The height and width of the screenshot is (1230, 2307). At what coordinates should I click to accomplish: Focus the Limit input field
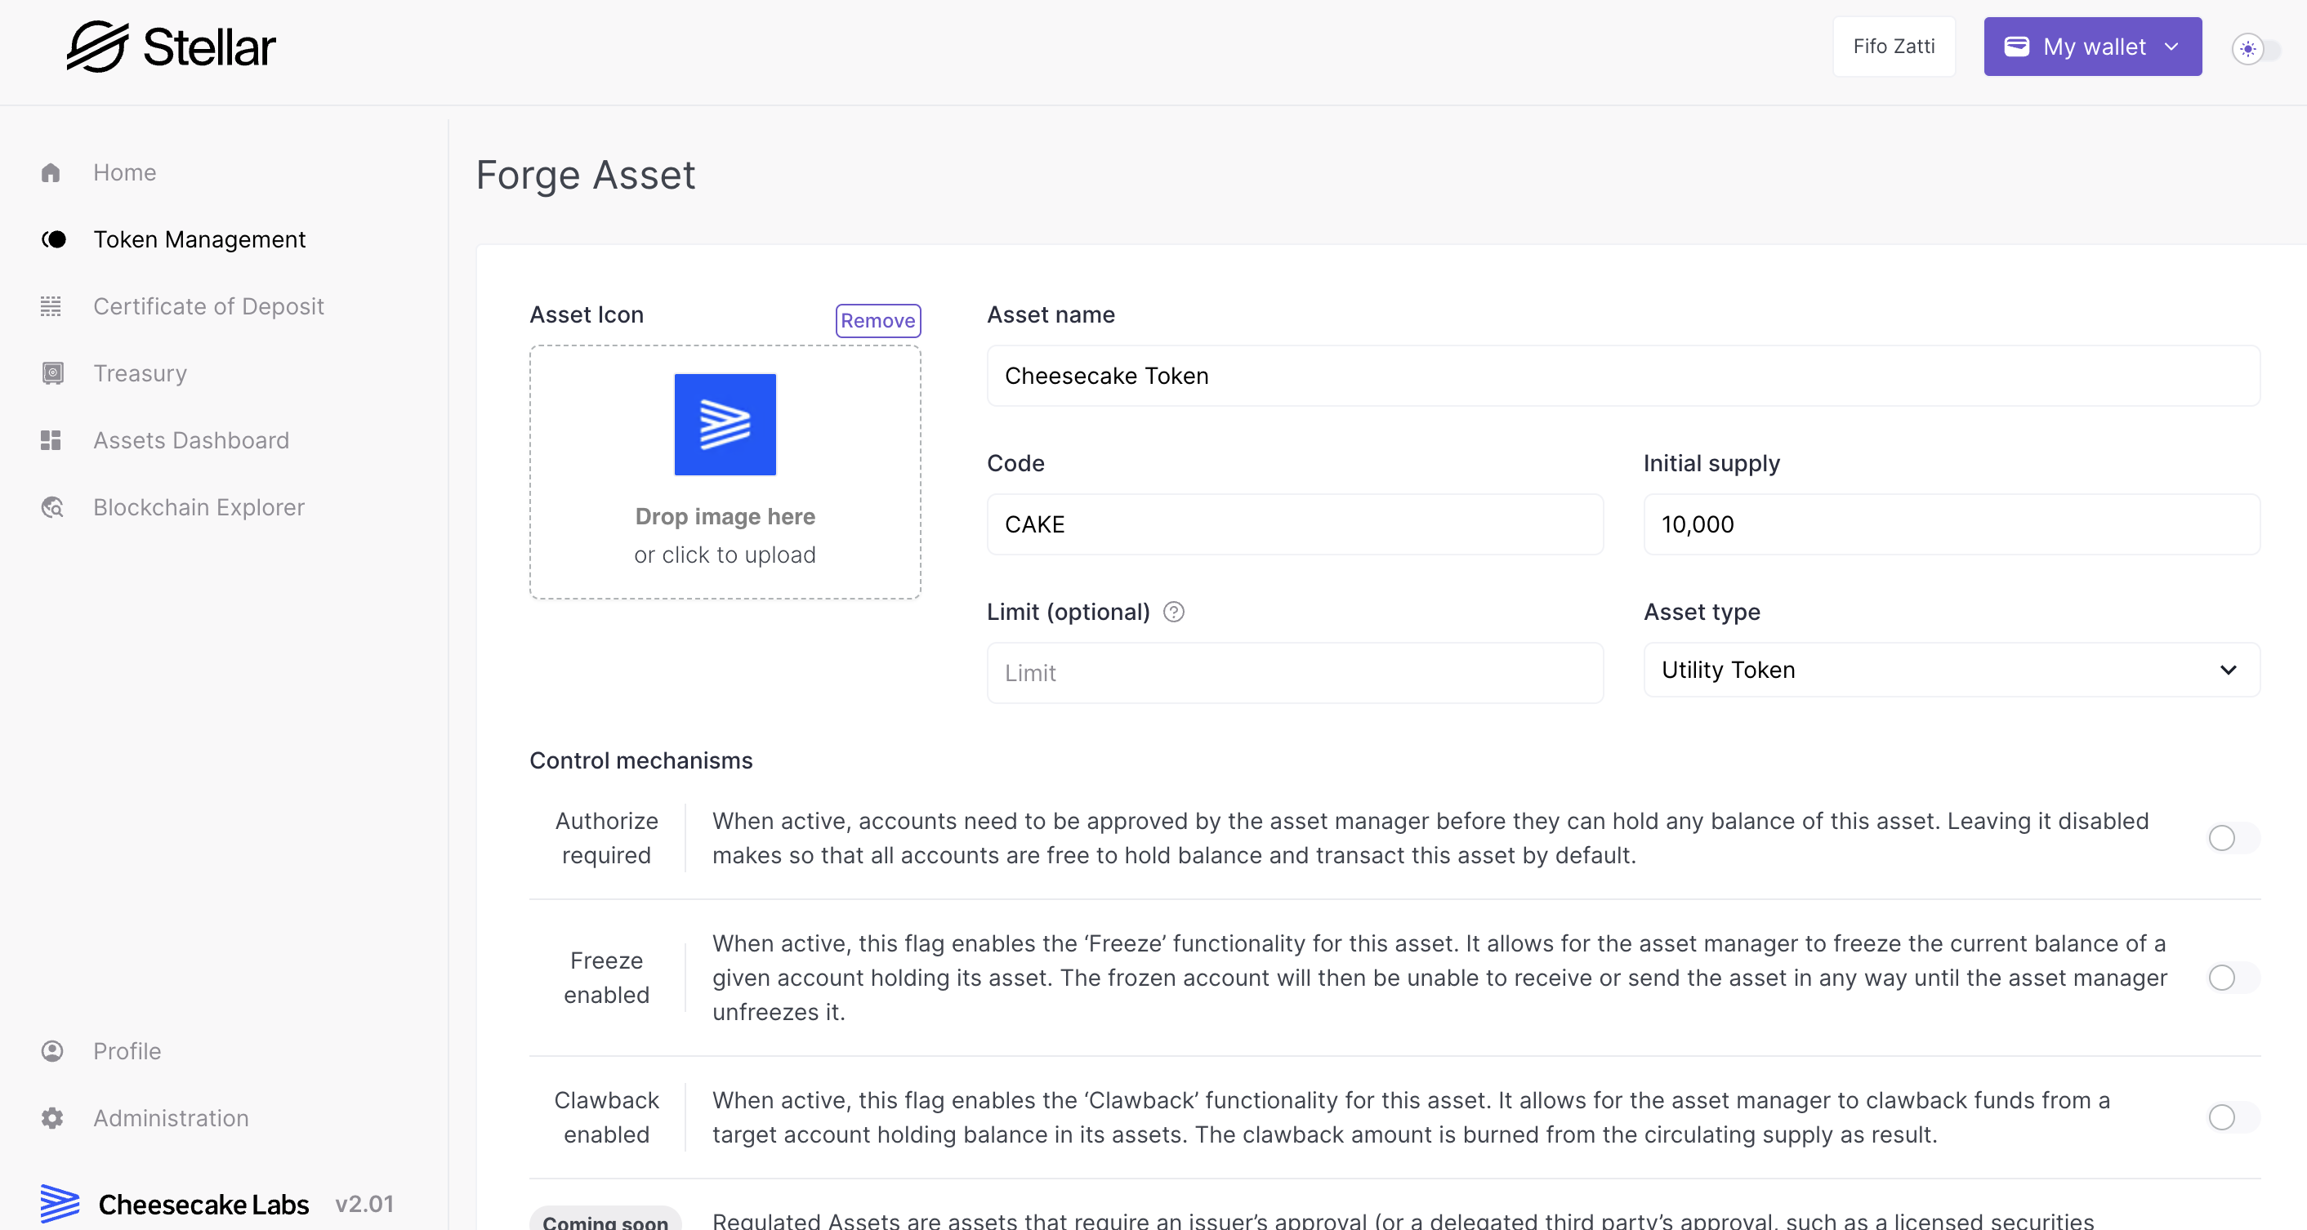(1294, 673)
